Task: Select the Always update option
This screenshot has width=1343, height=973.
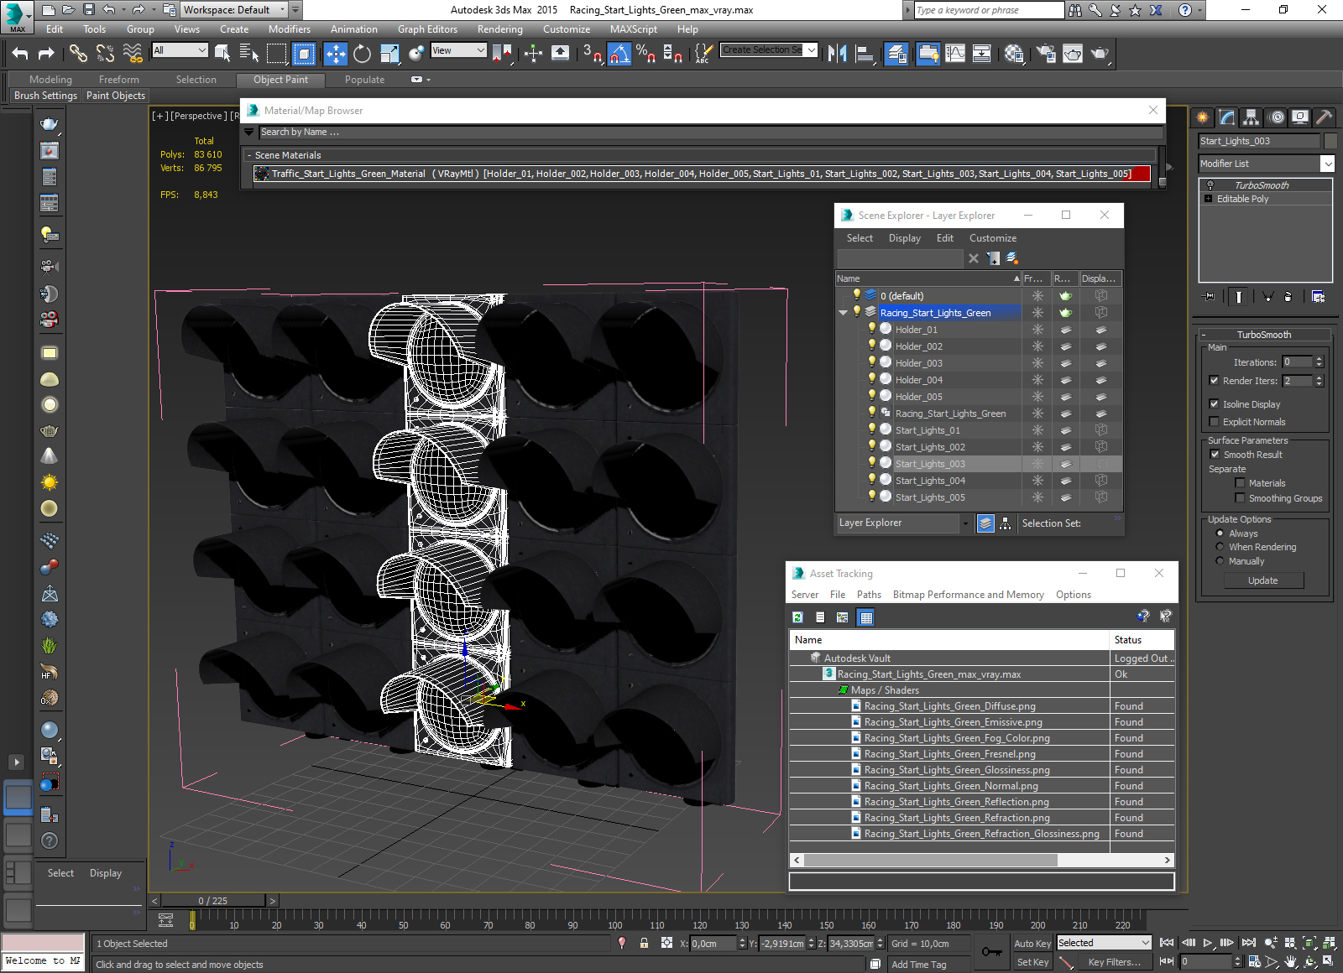Action: click(1220, 533)
